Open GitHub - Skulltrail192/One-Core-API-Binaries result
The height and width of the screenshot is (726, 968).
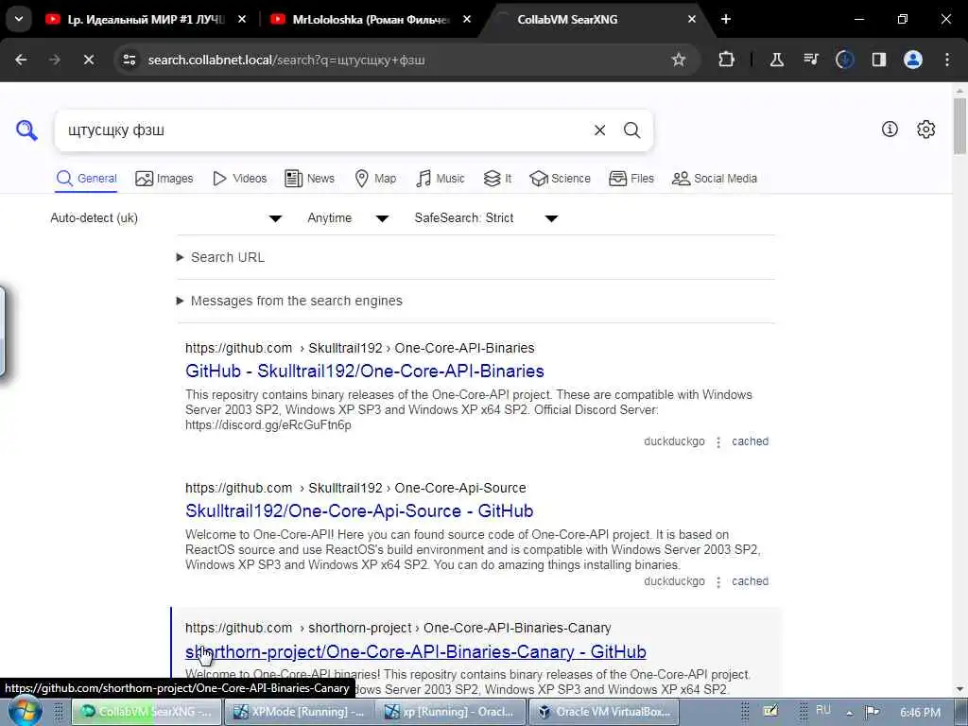tap(365, 371)
